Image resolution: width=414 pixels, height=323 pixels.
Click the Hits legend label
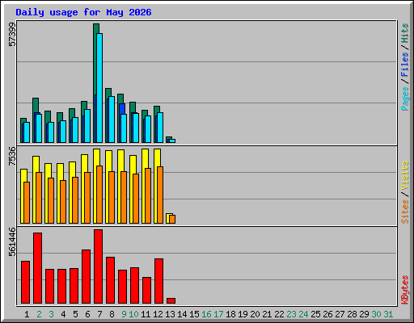pyautogui.click(x=405, y=33)
